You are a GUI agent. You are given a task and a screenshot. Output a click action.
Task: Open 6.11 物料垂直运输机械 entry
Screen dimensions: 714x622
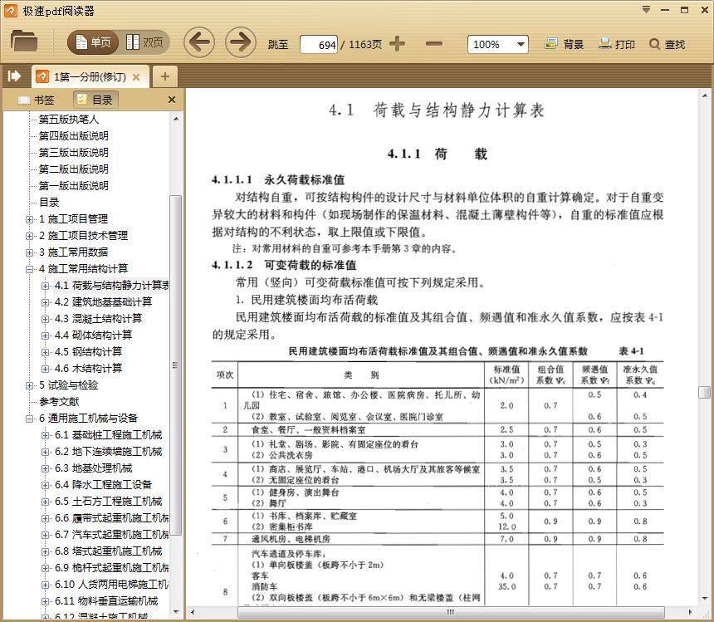[x=106, y=601]
